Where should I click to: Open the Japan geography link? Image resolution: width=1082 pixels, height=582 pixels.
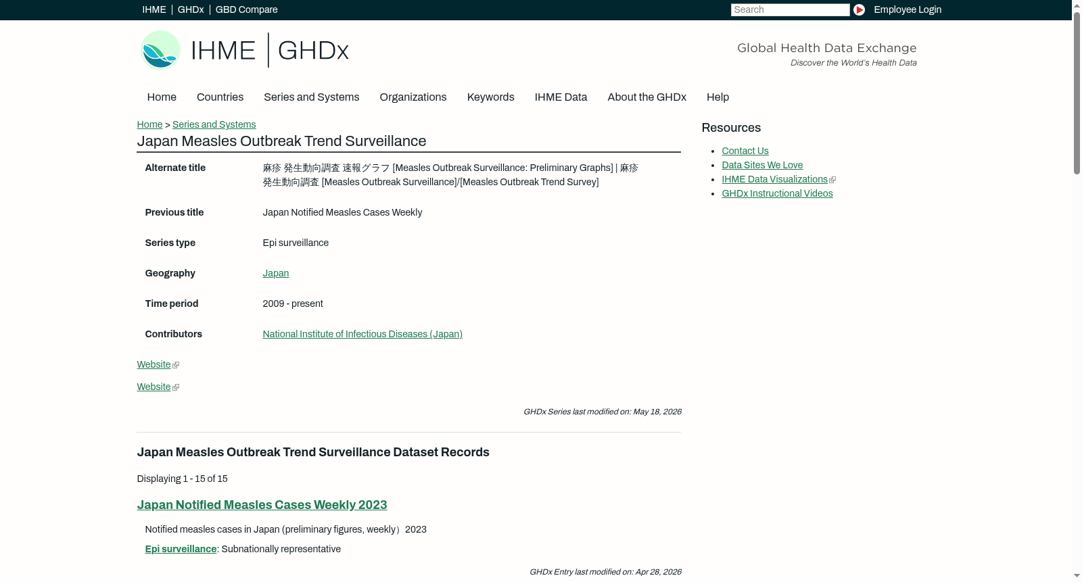276,273
